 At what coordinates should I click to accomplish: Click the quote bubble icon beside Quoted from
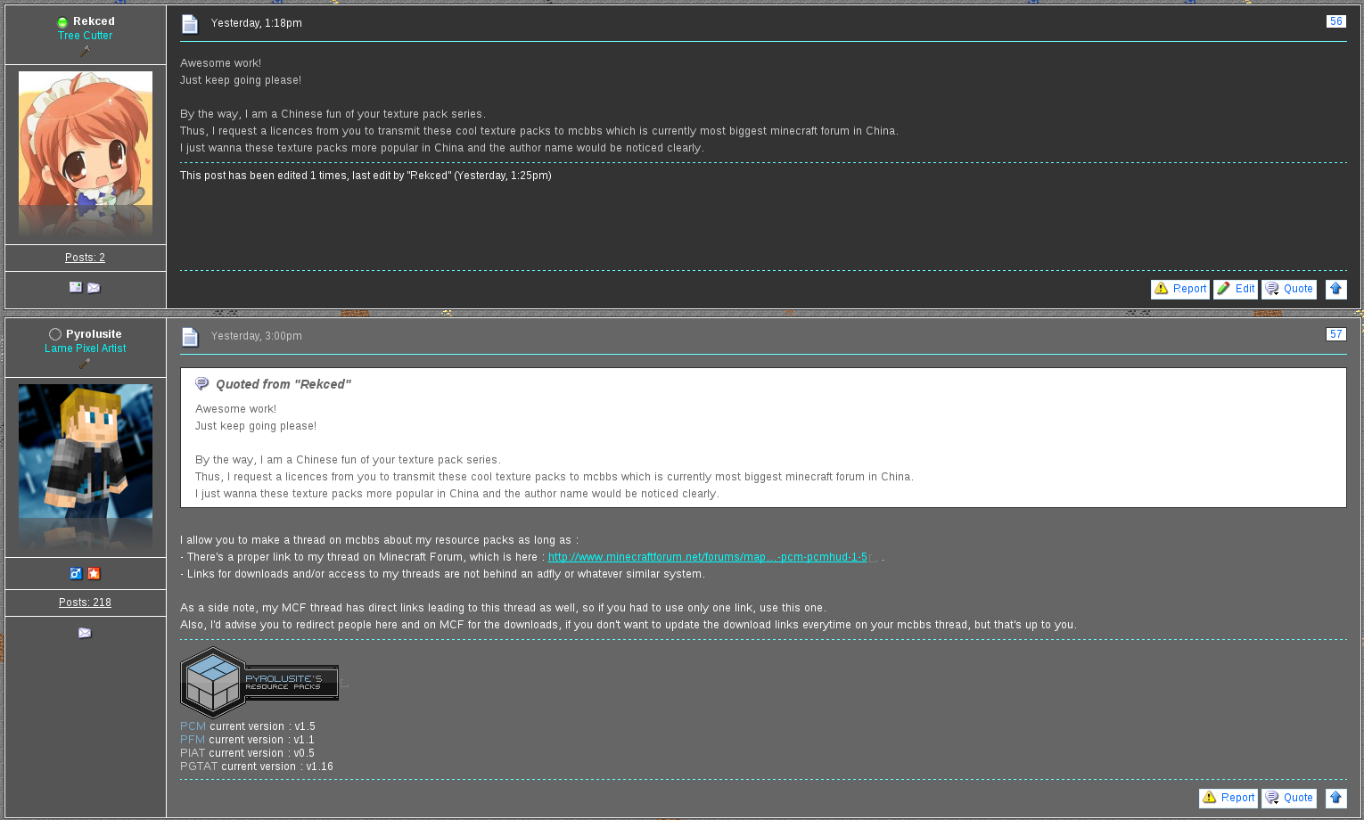point(202,384)
